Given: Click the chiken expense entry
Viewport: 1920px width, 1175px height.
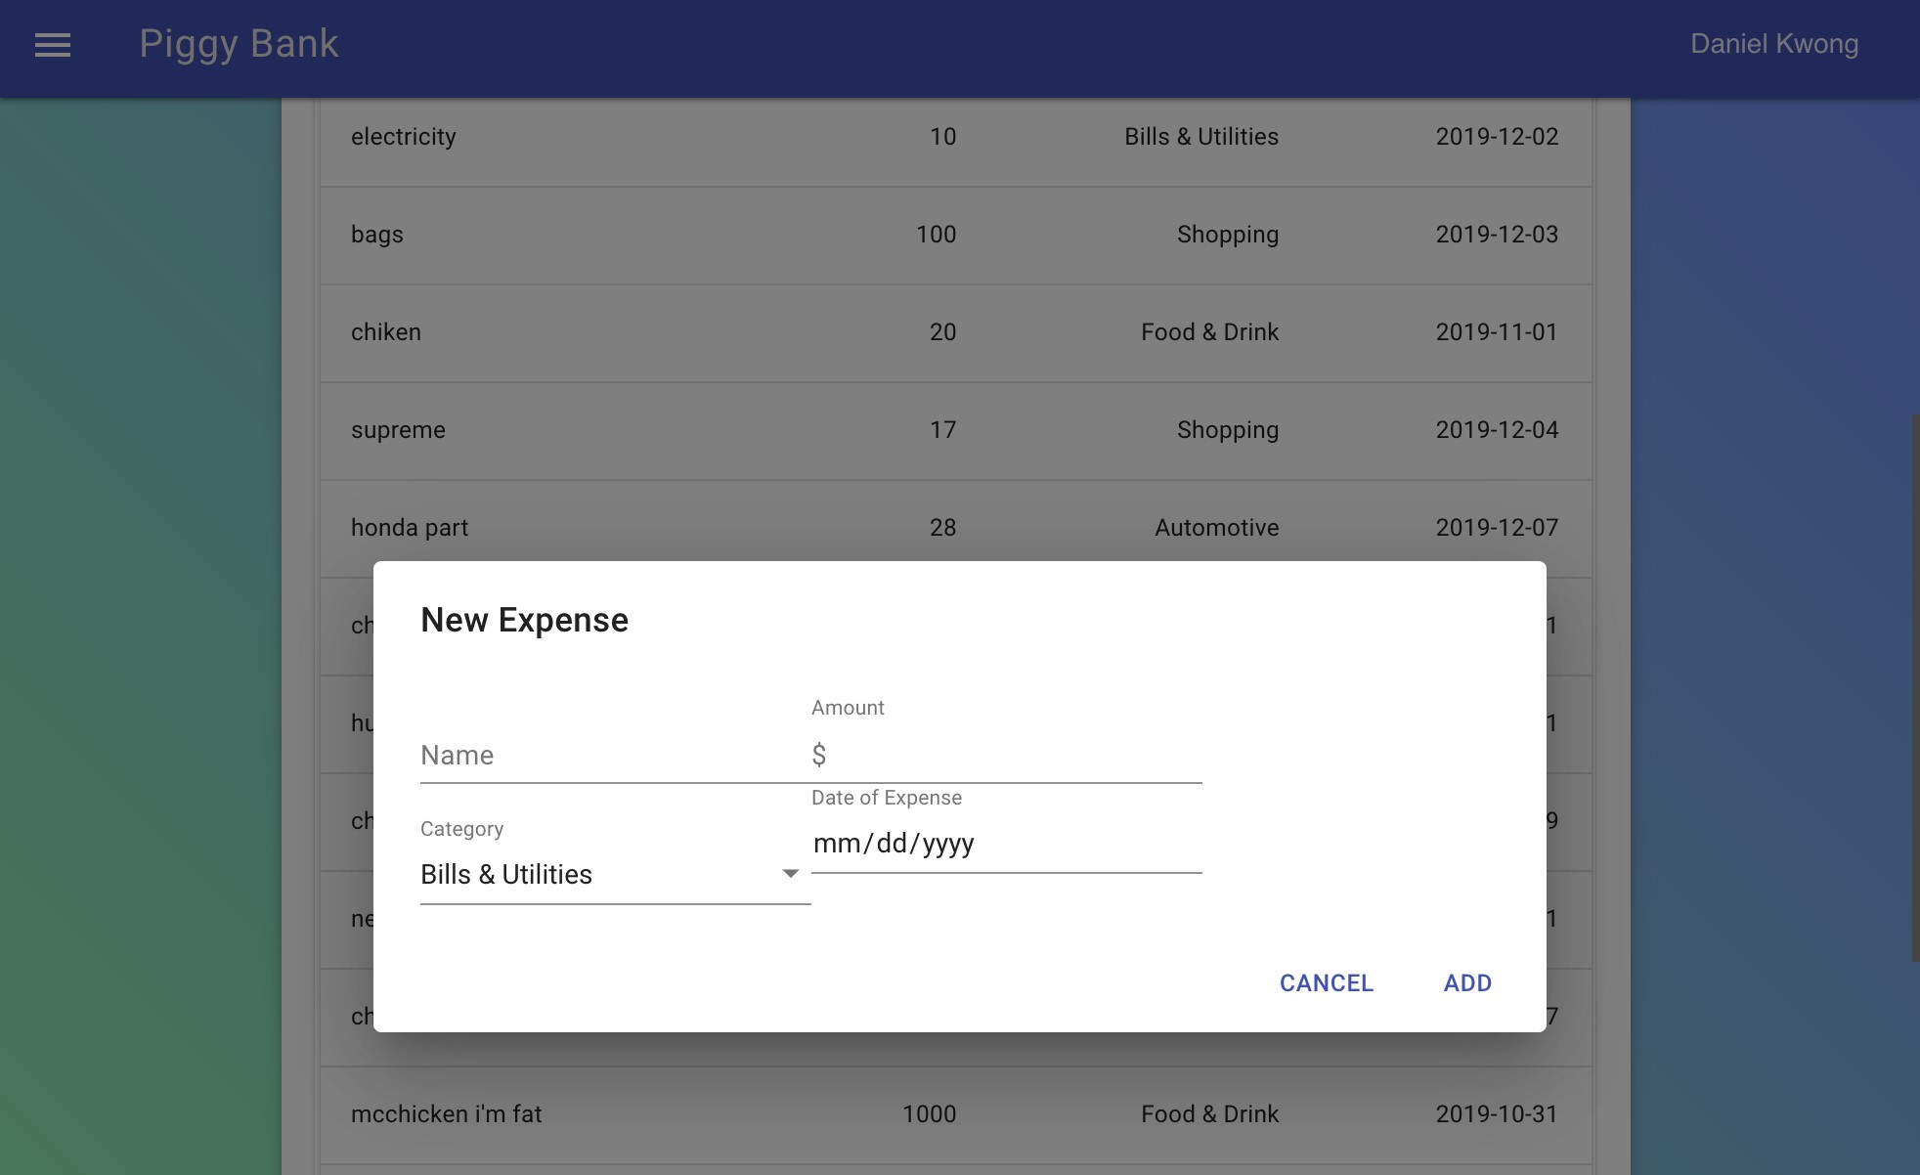Looking at the screenshot, I should [x=386, y=332].
